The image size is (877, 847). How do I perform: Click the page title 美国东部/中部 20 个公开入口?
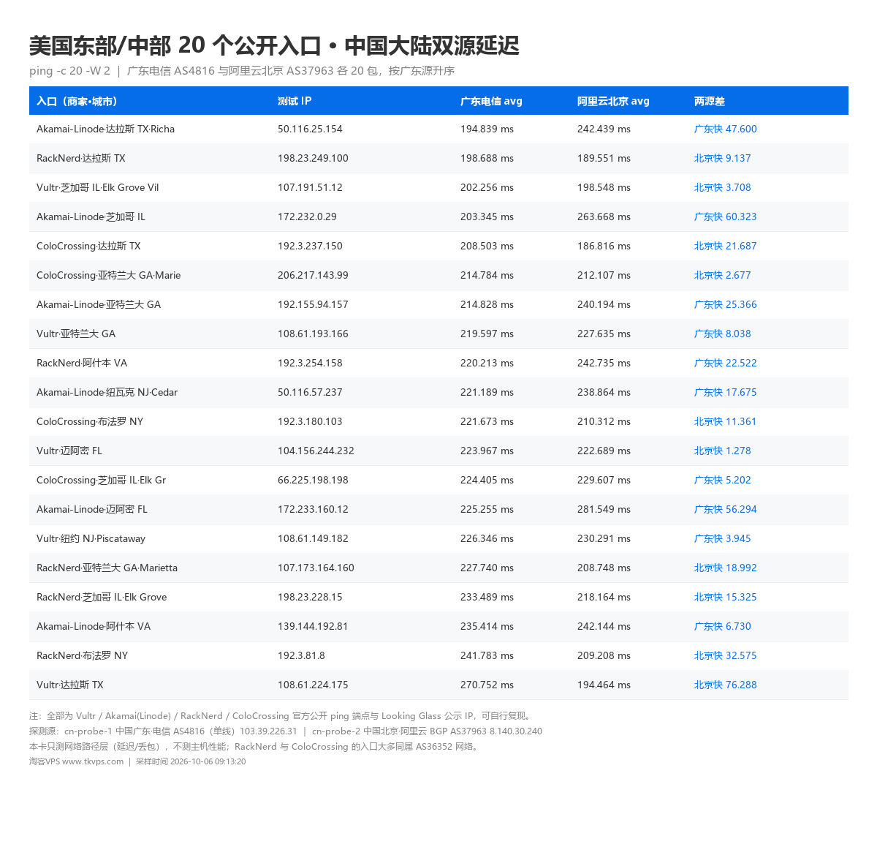coord(175,45)
